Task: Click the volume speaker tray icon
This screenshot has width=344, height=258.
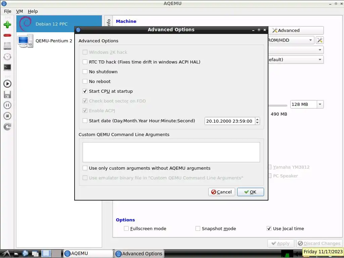Action: click(x=298, y=254)
